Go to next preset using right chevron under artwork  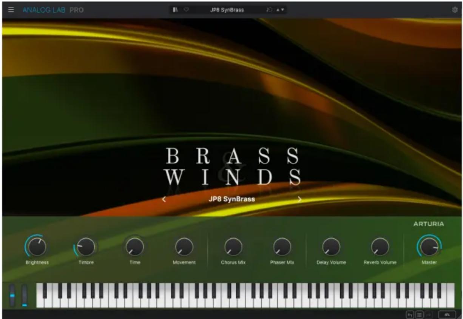tap(299, 199)
